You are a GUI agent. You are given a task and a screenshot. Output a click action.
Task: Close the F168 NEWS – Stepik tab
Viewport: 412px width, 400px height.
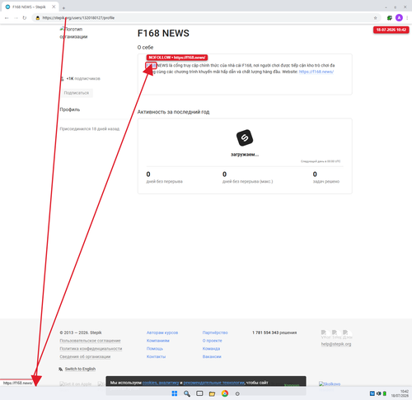(x=54, y=7)
